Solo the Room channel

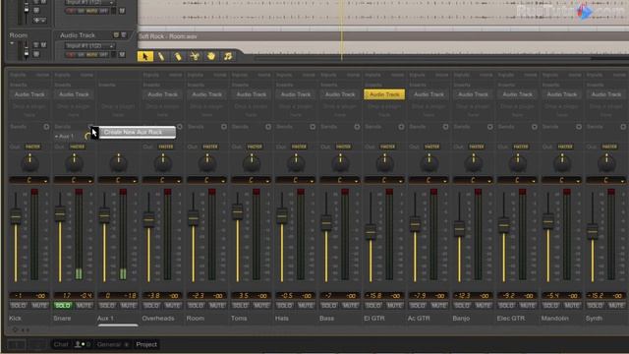pos(196,306)
